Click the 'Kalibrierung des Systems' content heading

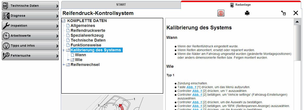[199, 28]
